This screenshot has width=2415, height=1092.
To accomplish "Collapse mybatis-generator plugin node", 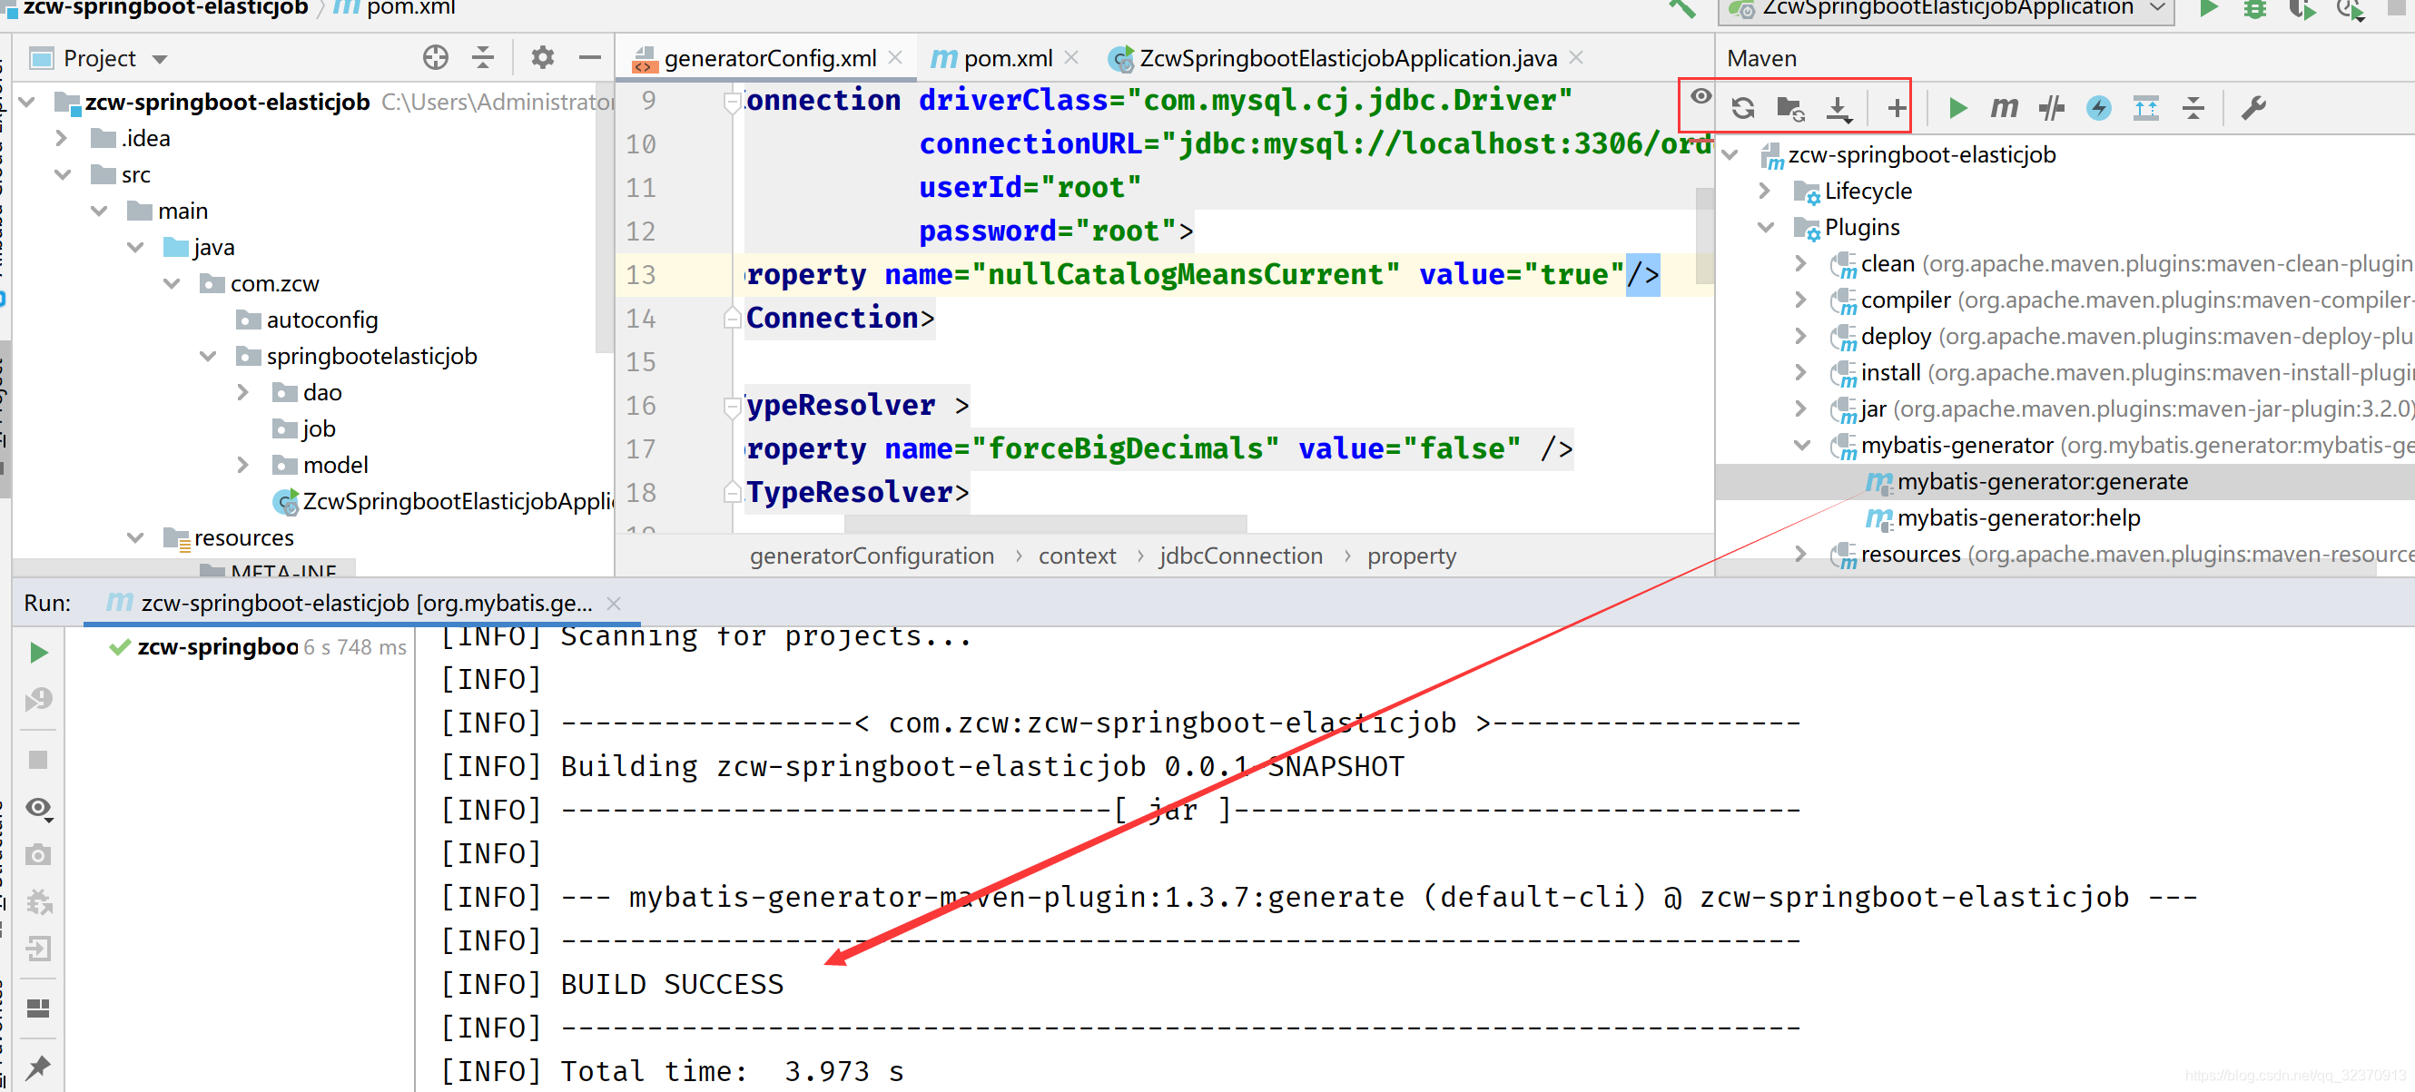I will 1802,444.
